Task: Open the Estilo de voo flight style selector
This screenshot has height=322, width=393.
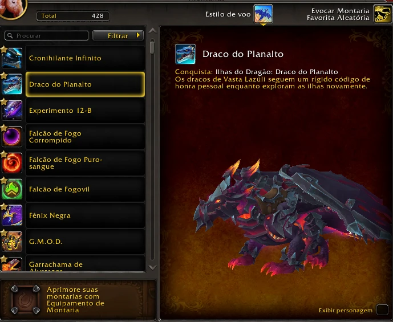Action: click(263, 14)
